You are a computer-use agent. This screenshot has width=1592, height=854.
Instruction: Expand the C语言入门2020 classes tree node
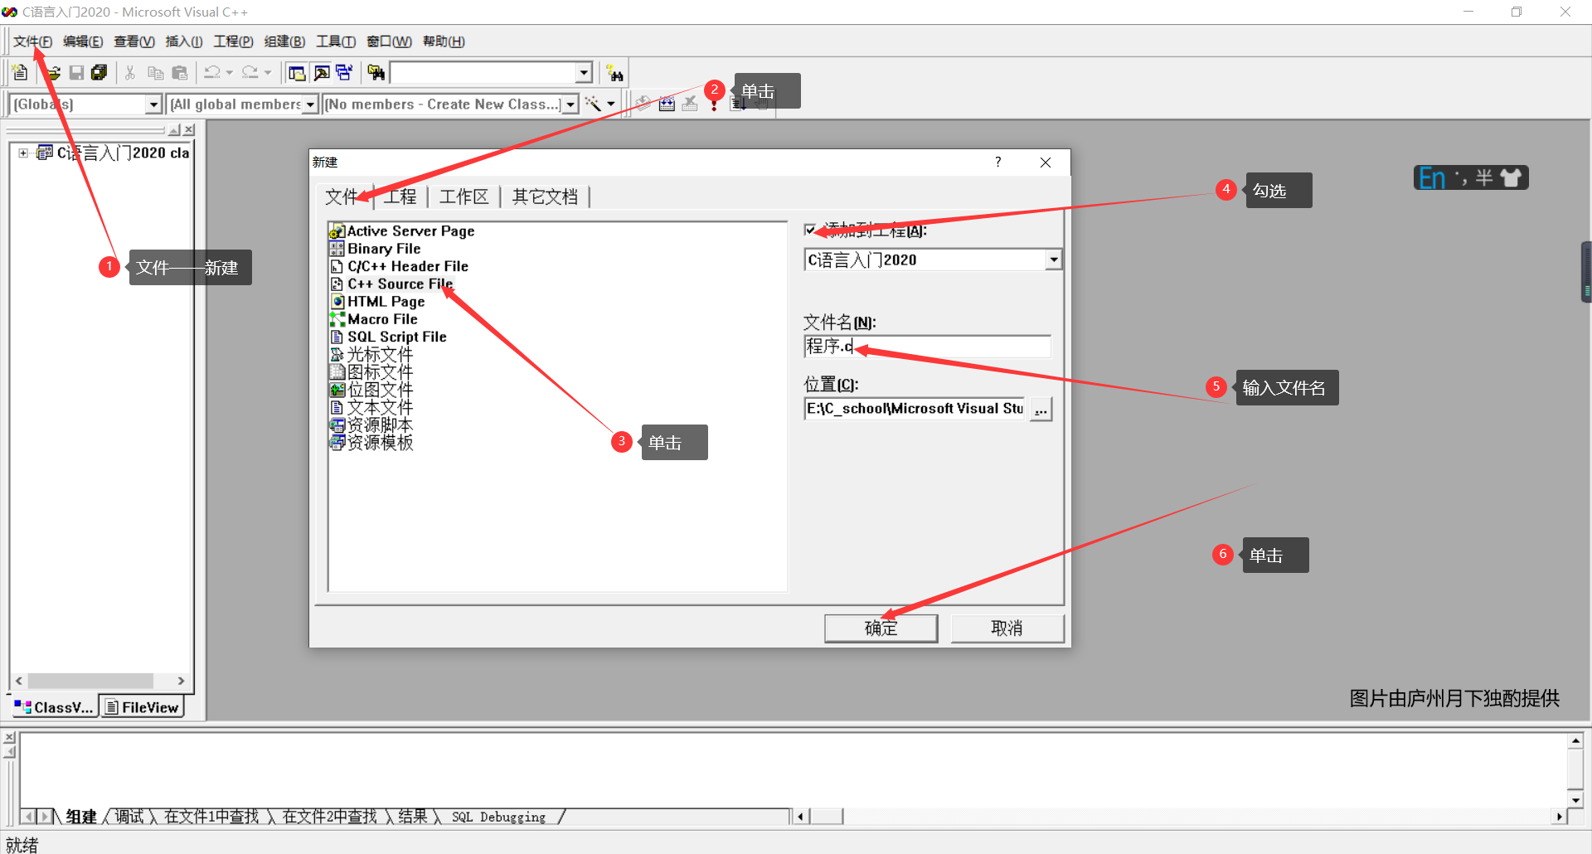point(23,153)
